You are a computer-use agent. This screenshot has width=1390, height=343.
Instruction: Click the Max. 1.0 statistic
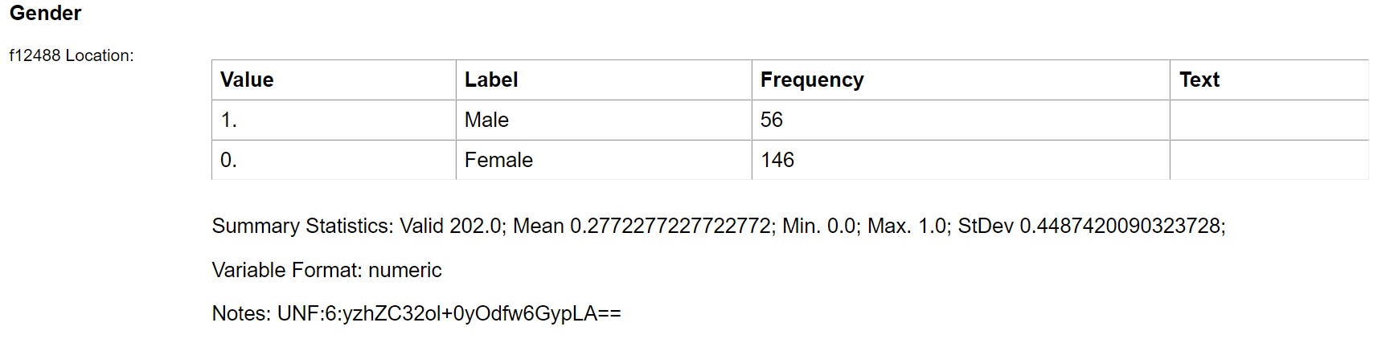click(x=908, y=226)
